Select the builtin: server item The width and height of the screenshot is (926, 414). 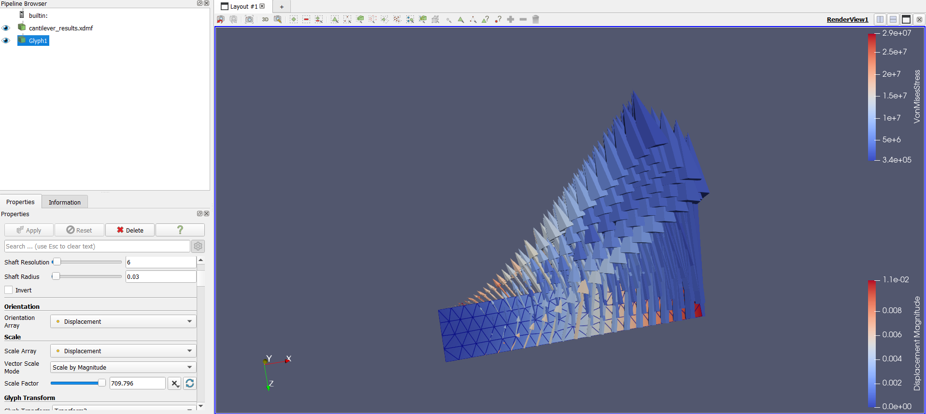point(38,15)
